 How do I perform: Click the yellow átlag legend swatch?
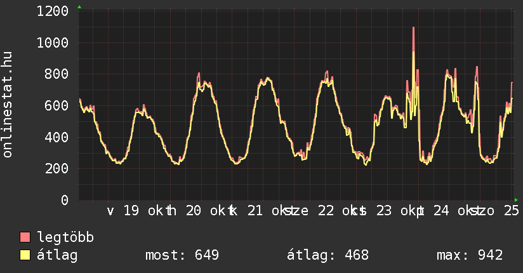pyautogui.click(x=25, y=256)
